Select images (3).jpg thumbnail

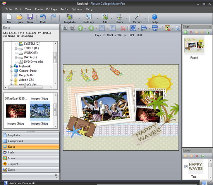pos(40,111)
